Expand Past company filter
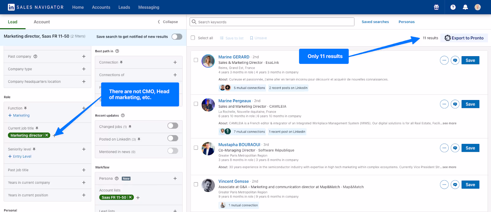Viewport: 491px width, 212px height. point(84,56)
